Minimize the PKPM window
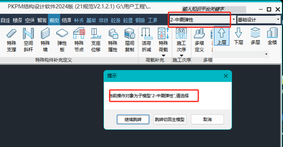The image size is (283, 147). tap(261, 9)
